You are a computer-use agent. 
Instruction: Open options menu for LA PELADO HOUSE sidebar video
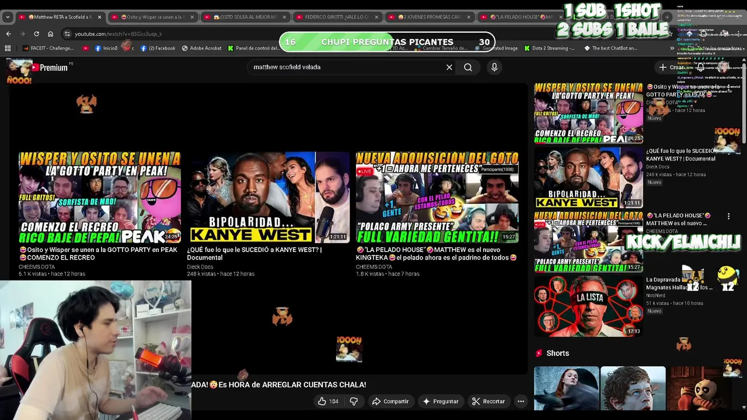tap(728, 216)
